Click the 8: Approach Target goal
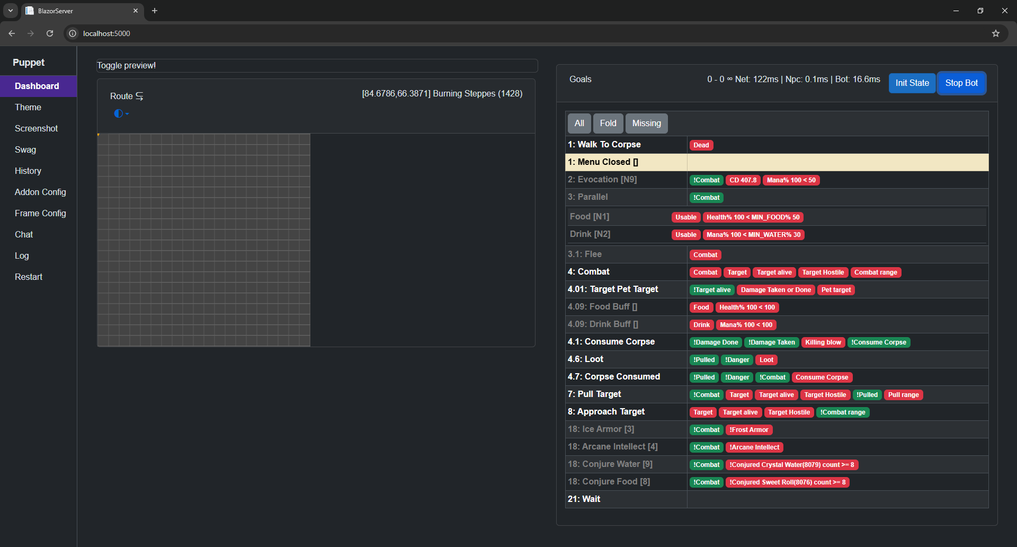Image resolution: width=1017 pixels, height=547 pixels. tap(606, 411)
